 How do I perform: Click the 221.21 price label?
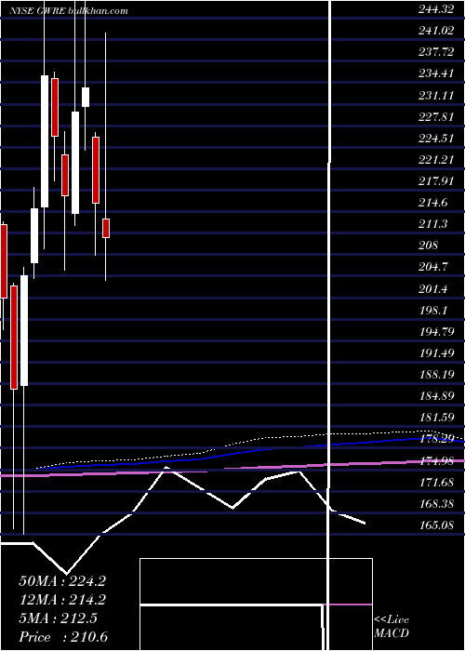click(x=435, y=160)
